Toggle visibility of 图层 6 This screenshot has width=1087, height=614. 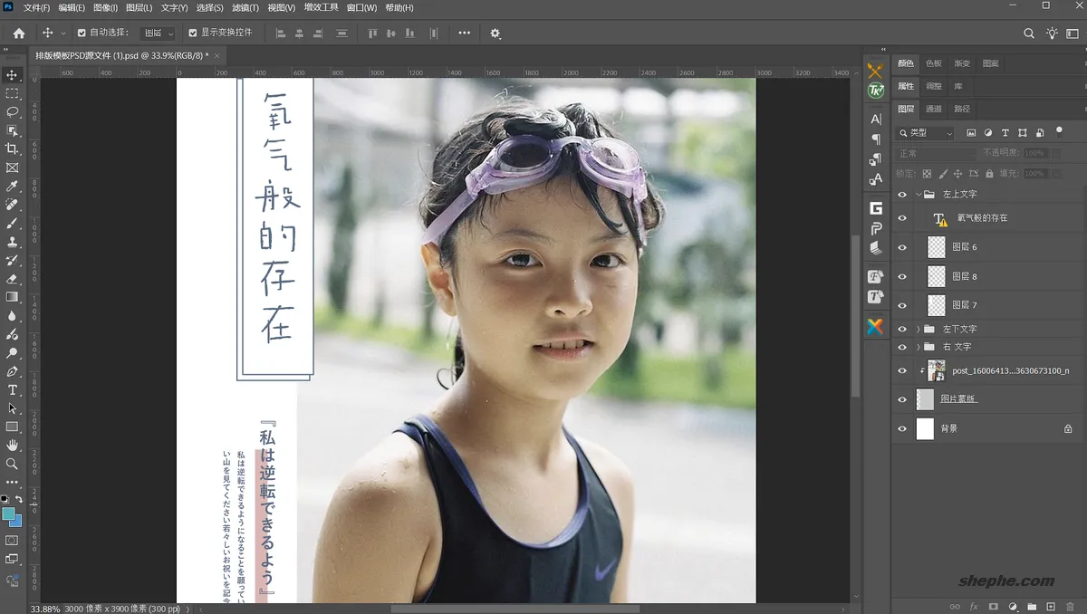pyautogui.click(x=900, y=246)
